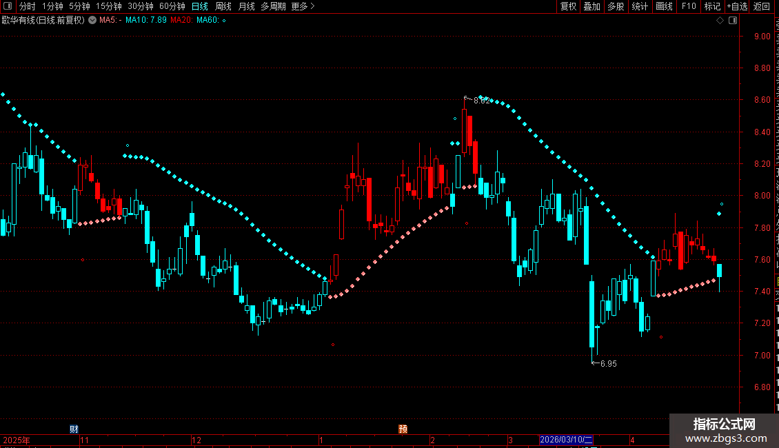Click the month 12 label on time axis
The height and width of the screenshot is (448, 779).
pyautogui.click(x=196, y=440)
